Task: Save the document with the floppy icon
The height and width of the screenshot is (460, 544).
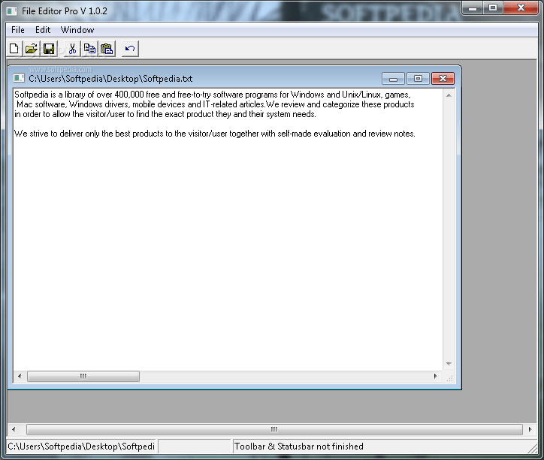Action: pos(49,49)
